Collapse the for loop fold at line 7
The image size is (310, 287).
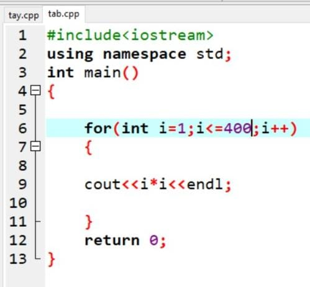(35, 147)
